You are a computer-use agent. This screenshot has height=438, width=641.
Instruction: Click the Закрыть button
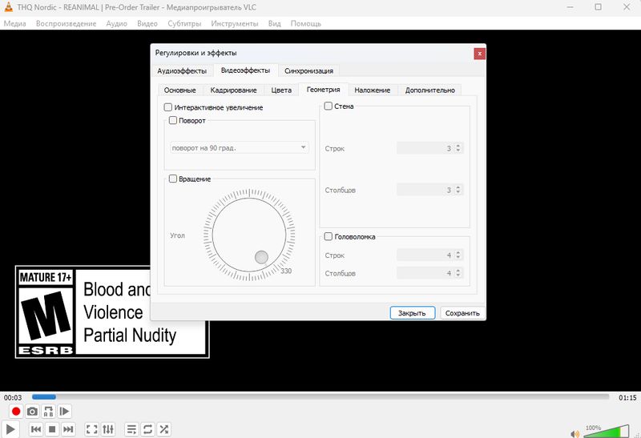[413, 313]
